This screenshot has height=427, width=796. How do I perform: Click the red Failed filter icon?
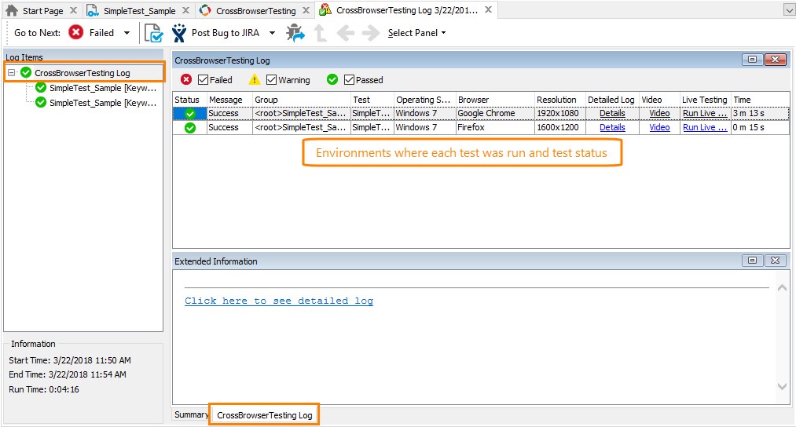pyautogui.click(x=186, y=79)
